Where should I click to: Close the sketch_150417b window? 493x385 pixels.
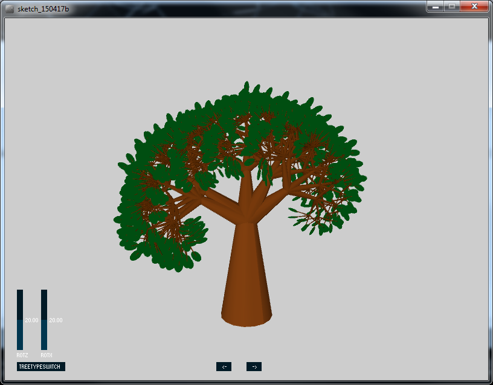(x=474, y=6)
